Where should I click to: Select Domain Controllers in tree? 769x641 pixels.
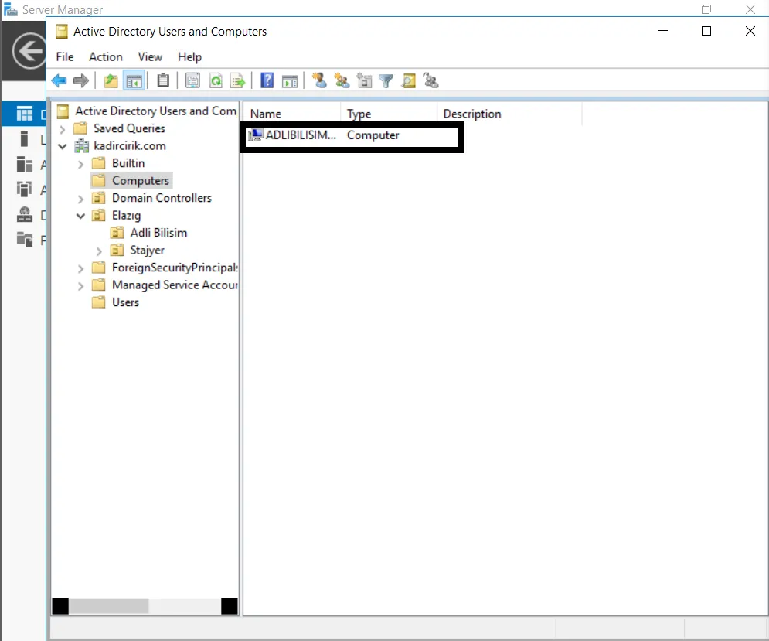tap(162, 198)
